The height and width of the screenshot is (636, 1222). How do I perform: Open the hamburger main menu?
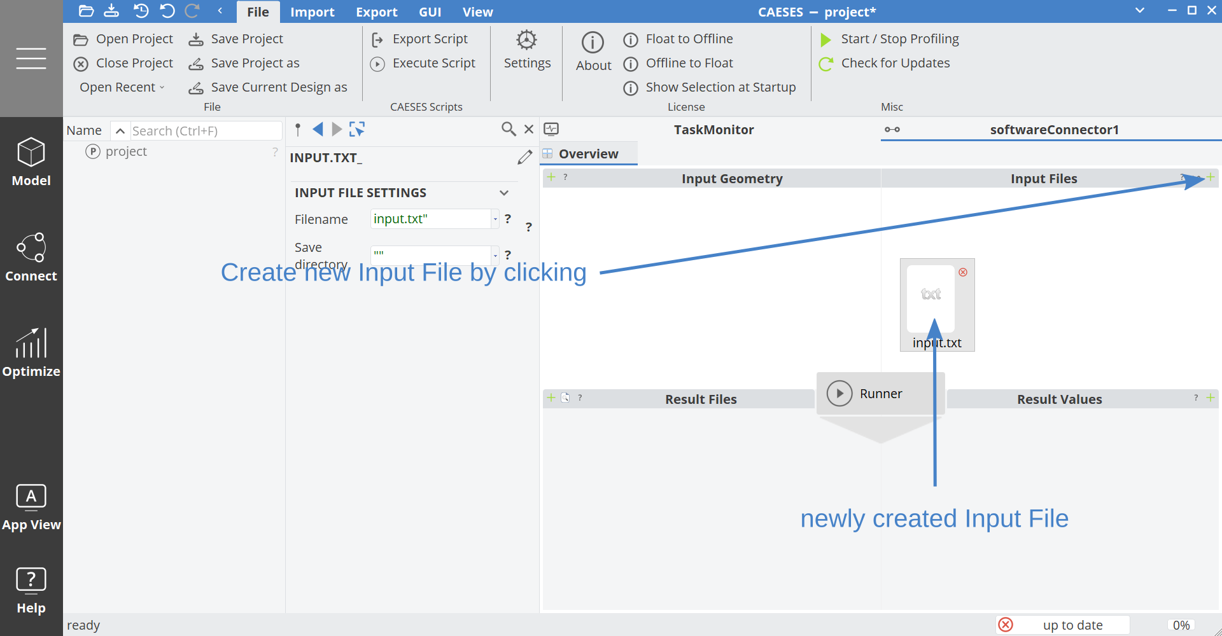pos(31,59)
